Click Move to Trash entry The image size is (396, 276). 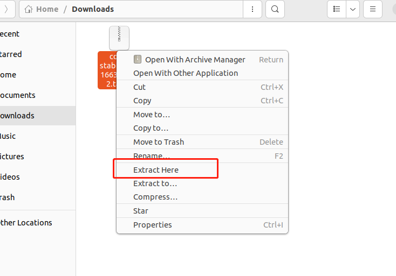tap(159, 142)
